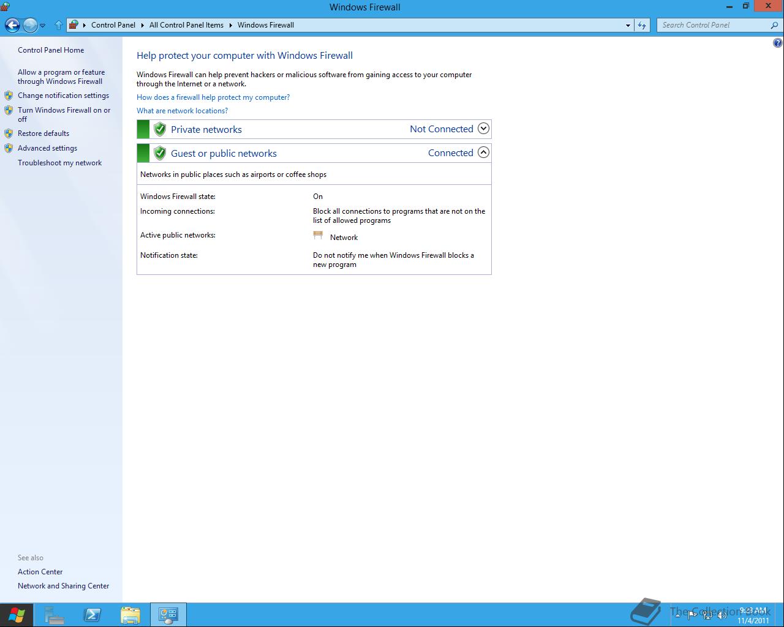
Task: Click the Action Center flag tray icon
Action: tap(692, 615)
